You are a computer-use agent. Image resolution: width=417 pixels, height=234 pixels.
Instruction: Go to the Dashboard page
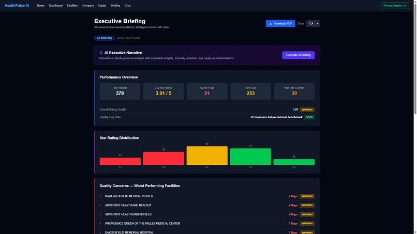pos(55,6)
